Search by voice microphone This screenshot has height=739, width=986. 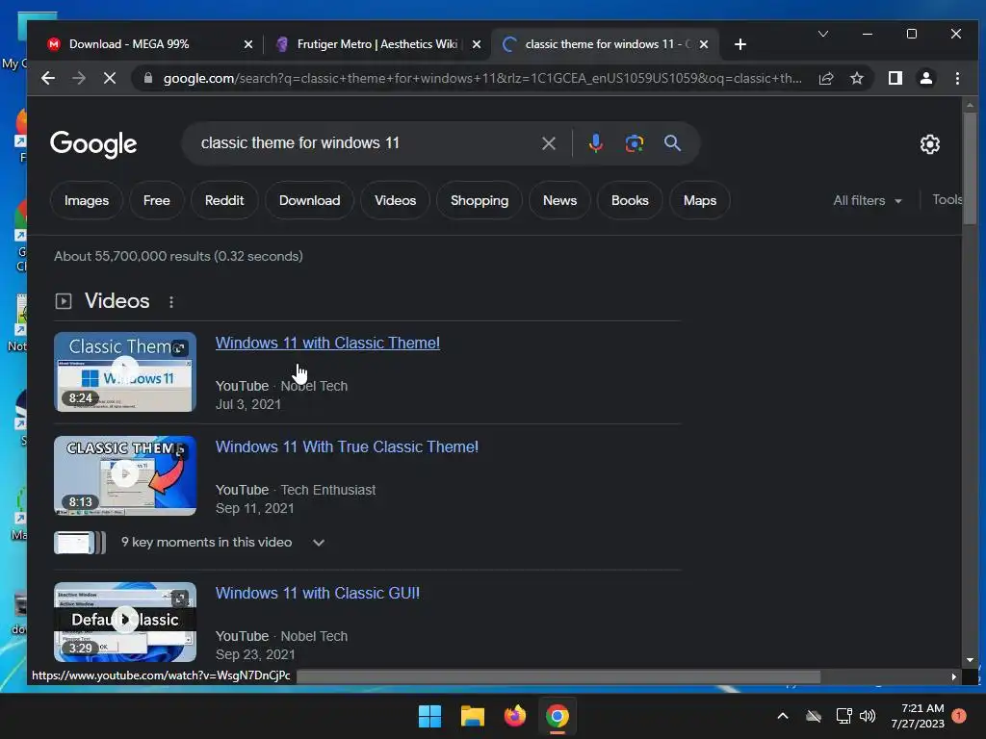pyautogui.click(x=595, y=143)
